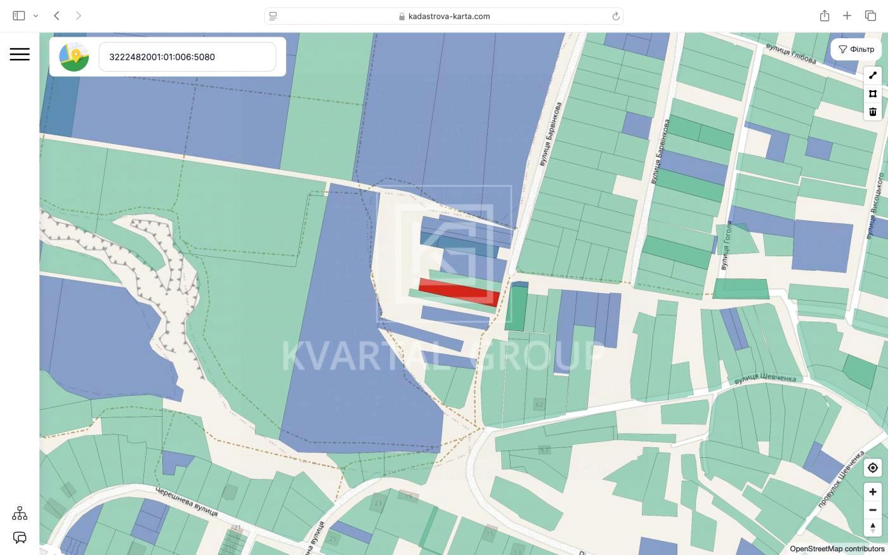
Task: Open the Фільтр filter panel
Action: click(856, 49)
